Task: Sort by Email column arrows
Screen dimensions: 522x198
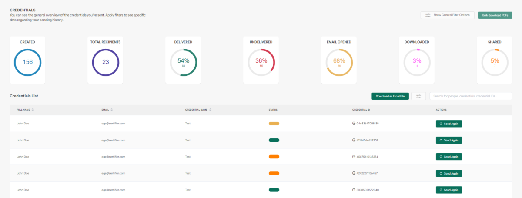Action: tap(112, 110)
